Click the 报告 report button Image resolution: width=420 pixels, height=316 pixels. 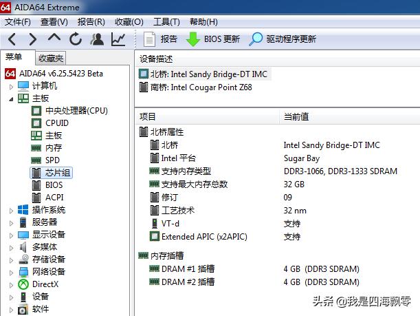click(x=160, y=39)
